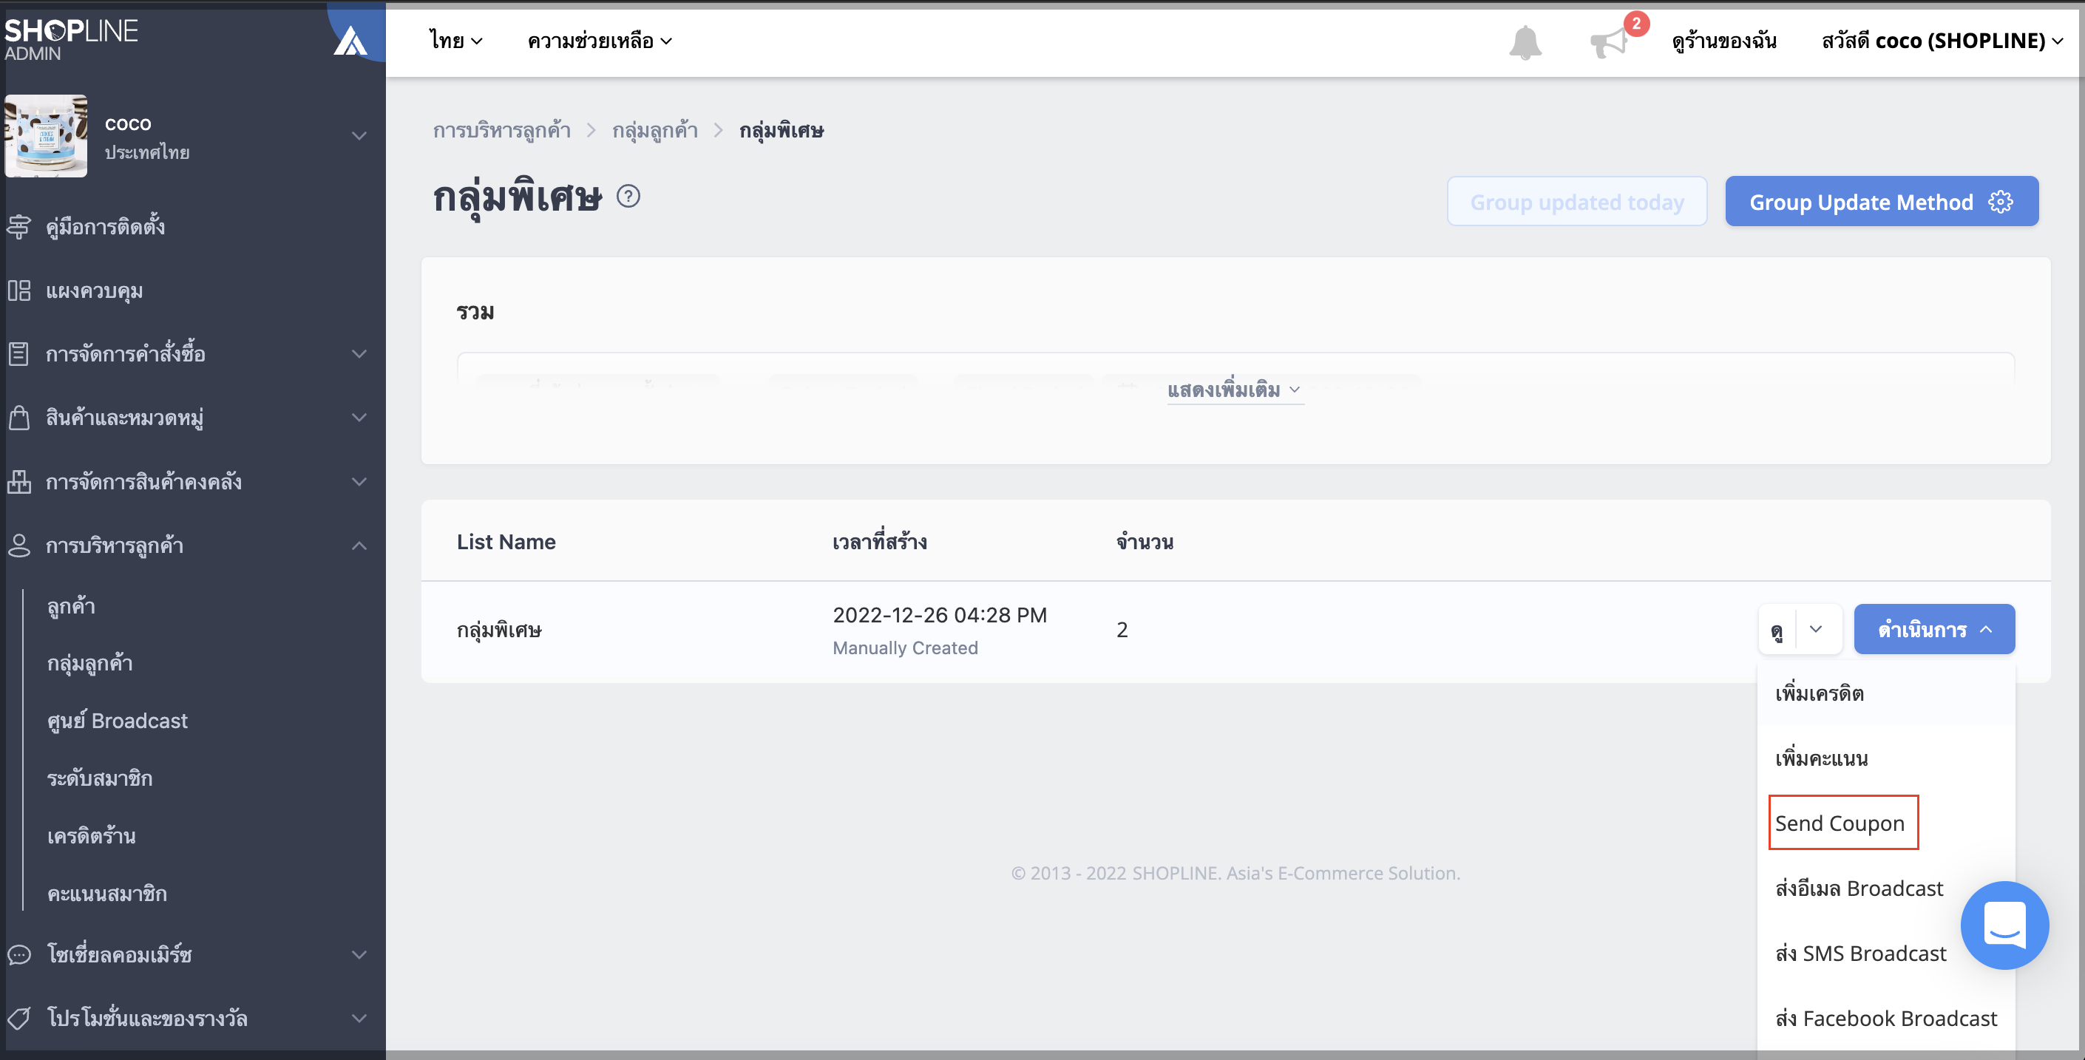This screenshot has width=2085, height=1060.
Task: Expand การจัดการคำสั่งซื้อ sidebar section
Action: 359,353
